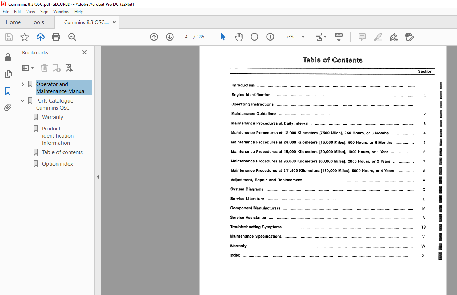Open the Help menu
This screenshot has height=295, width=457.
[79, 12]
